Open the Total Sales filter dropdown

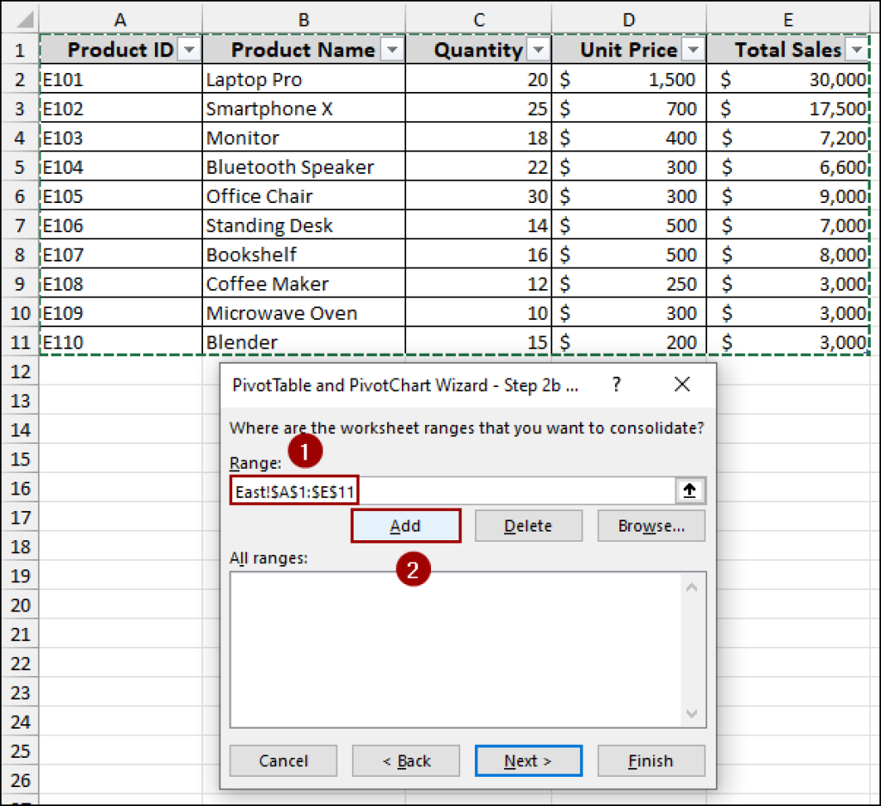point(857,49)
